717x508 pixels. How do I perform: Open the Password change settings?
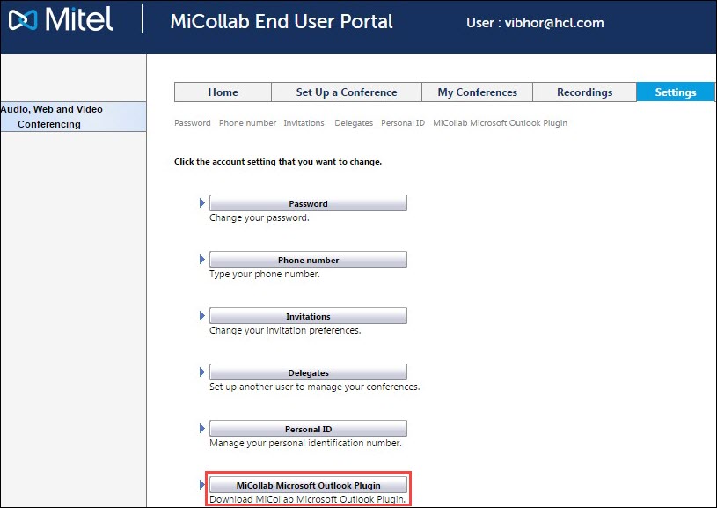click(x=308, y=202)
